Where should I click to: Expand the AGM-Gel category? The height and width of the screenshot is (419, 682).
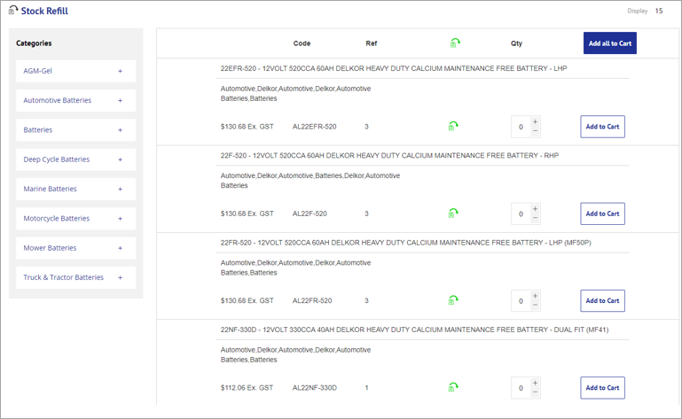(121, 71)
